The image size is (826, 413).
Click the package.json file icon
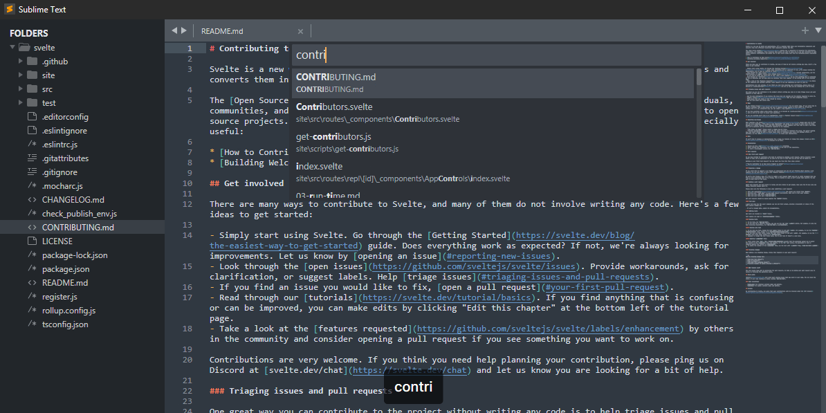tap(32, 268)
